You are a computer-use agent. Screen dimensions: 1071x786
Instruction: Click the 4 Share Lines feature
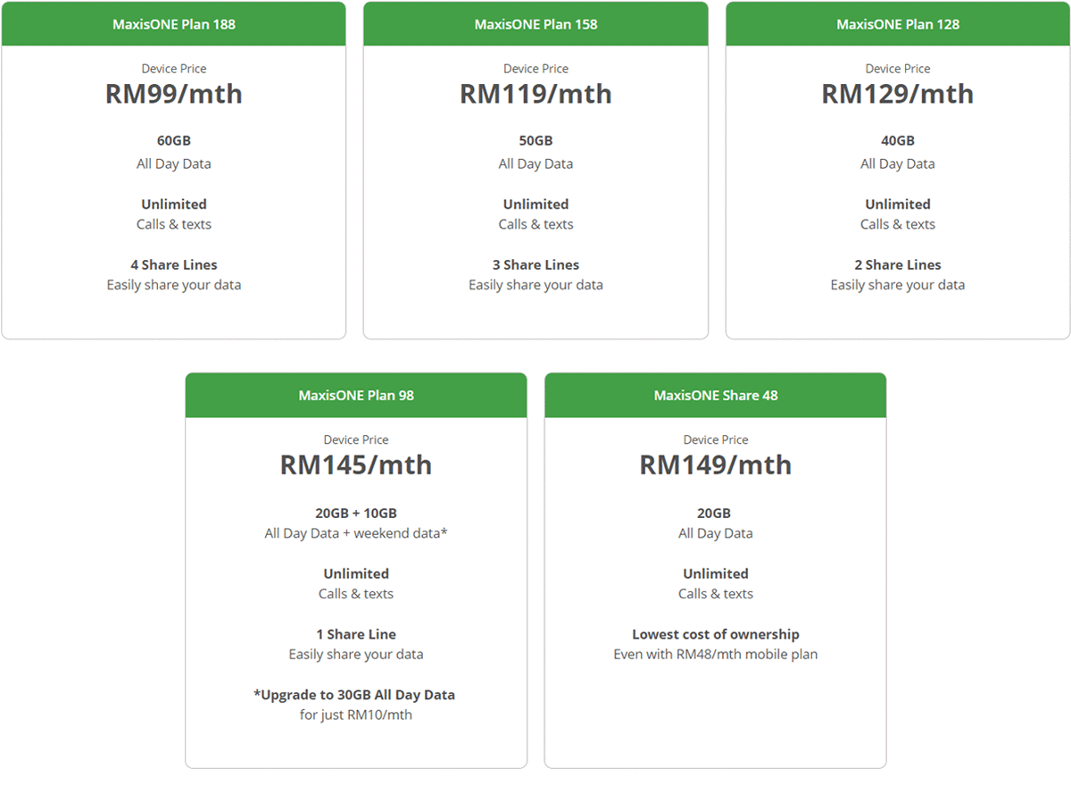tap(174, 265)
